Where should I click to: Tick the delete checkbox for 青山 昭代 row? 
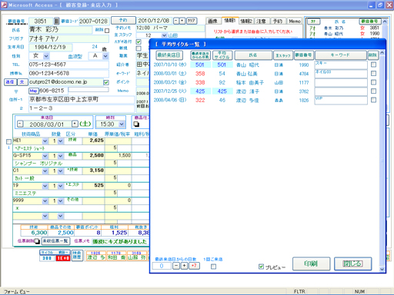[x=373, y=65]
